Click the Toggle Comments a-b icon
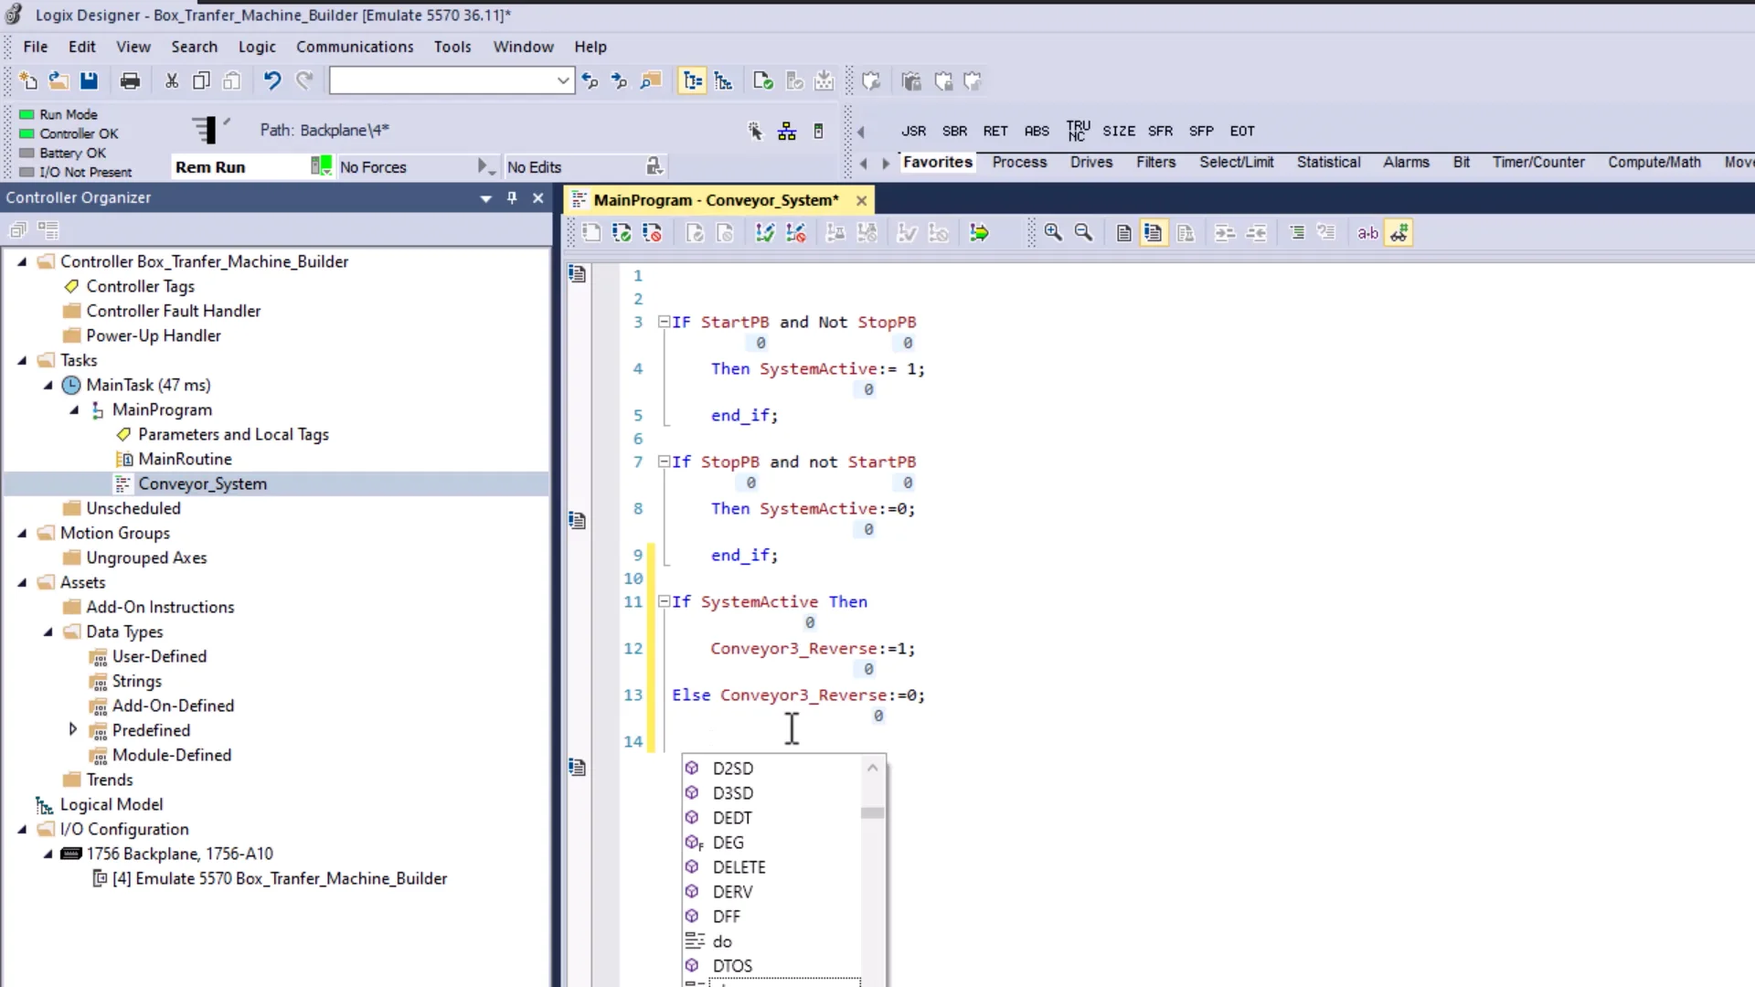This screenshot has width=1755, height=987. [1367, 233]
